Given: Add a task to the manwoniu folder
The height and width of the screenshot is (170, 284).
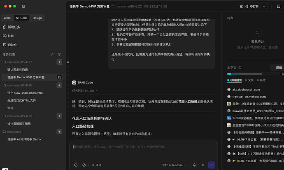Looking at the screenshot, I should (x=59, y=131).
